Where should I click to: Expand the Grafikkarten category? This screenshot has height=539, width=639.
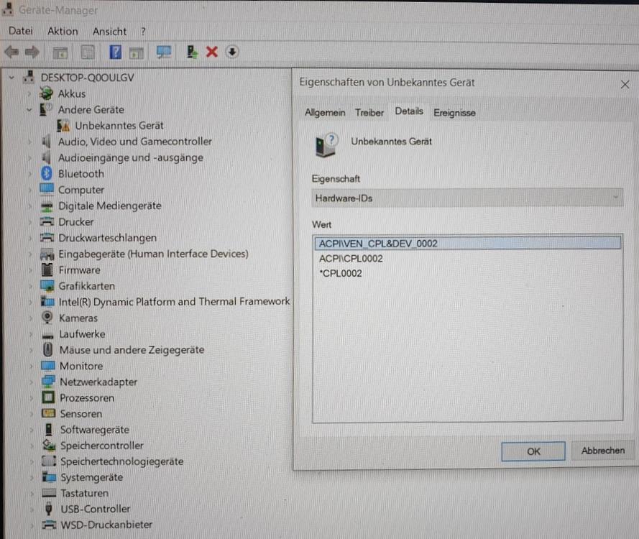(x=29, y=286)
